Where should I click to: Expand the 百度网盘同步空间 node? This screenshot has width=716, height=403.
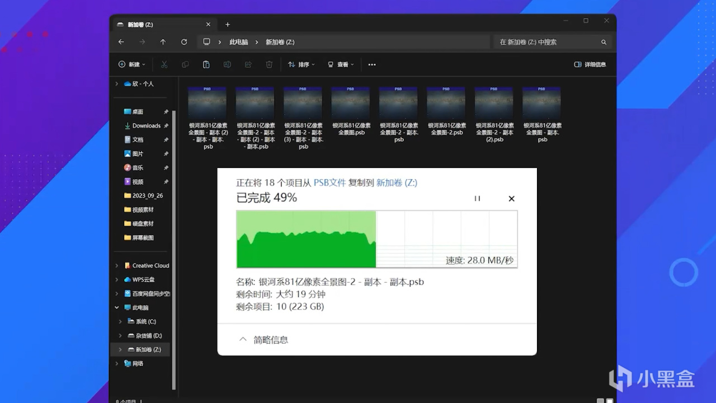click(116, 294)
